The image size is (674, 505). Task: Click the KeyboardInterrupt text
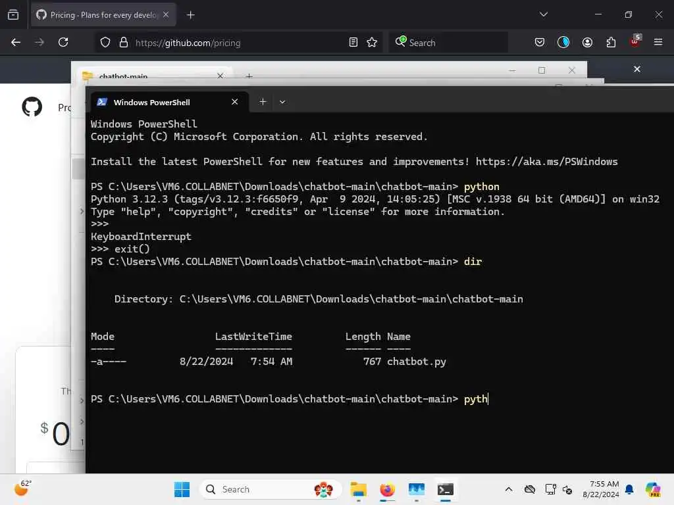click(141, 237)
